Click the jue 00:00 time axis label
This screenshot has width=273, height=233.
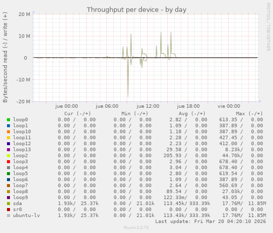click(66, 106)
